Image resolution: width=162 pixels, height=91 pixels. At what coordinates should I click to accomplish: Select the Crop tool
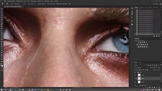2,17
